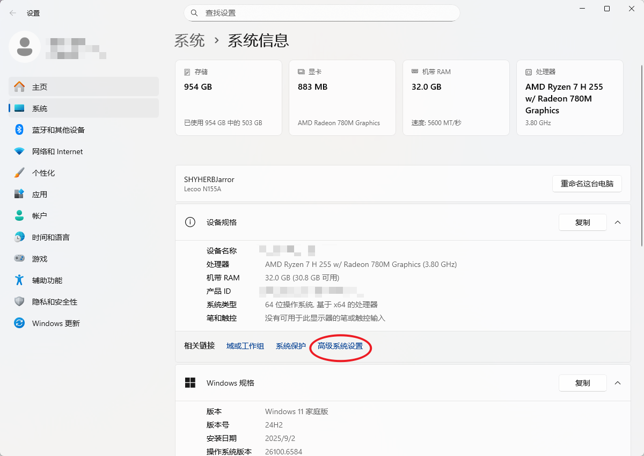The width and height of the screenshot is (644, 456).
Task: Open the 机带 RAM 32.0 GB card
Action: click(x=456, y=98)
